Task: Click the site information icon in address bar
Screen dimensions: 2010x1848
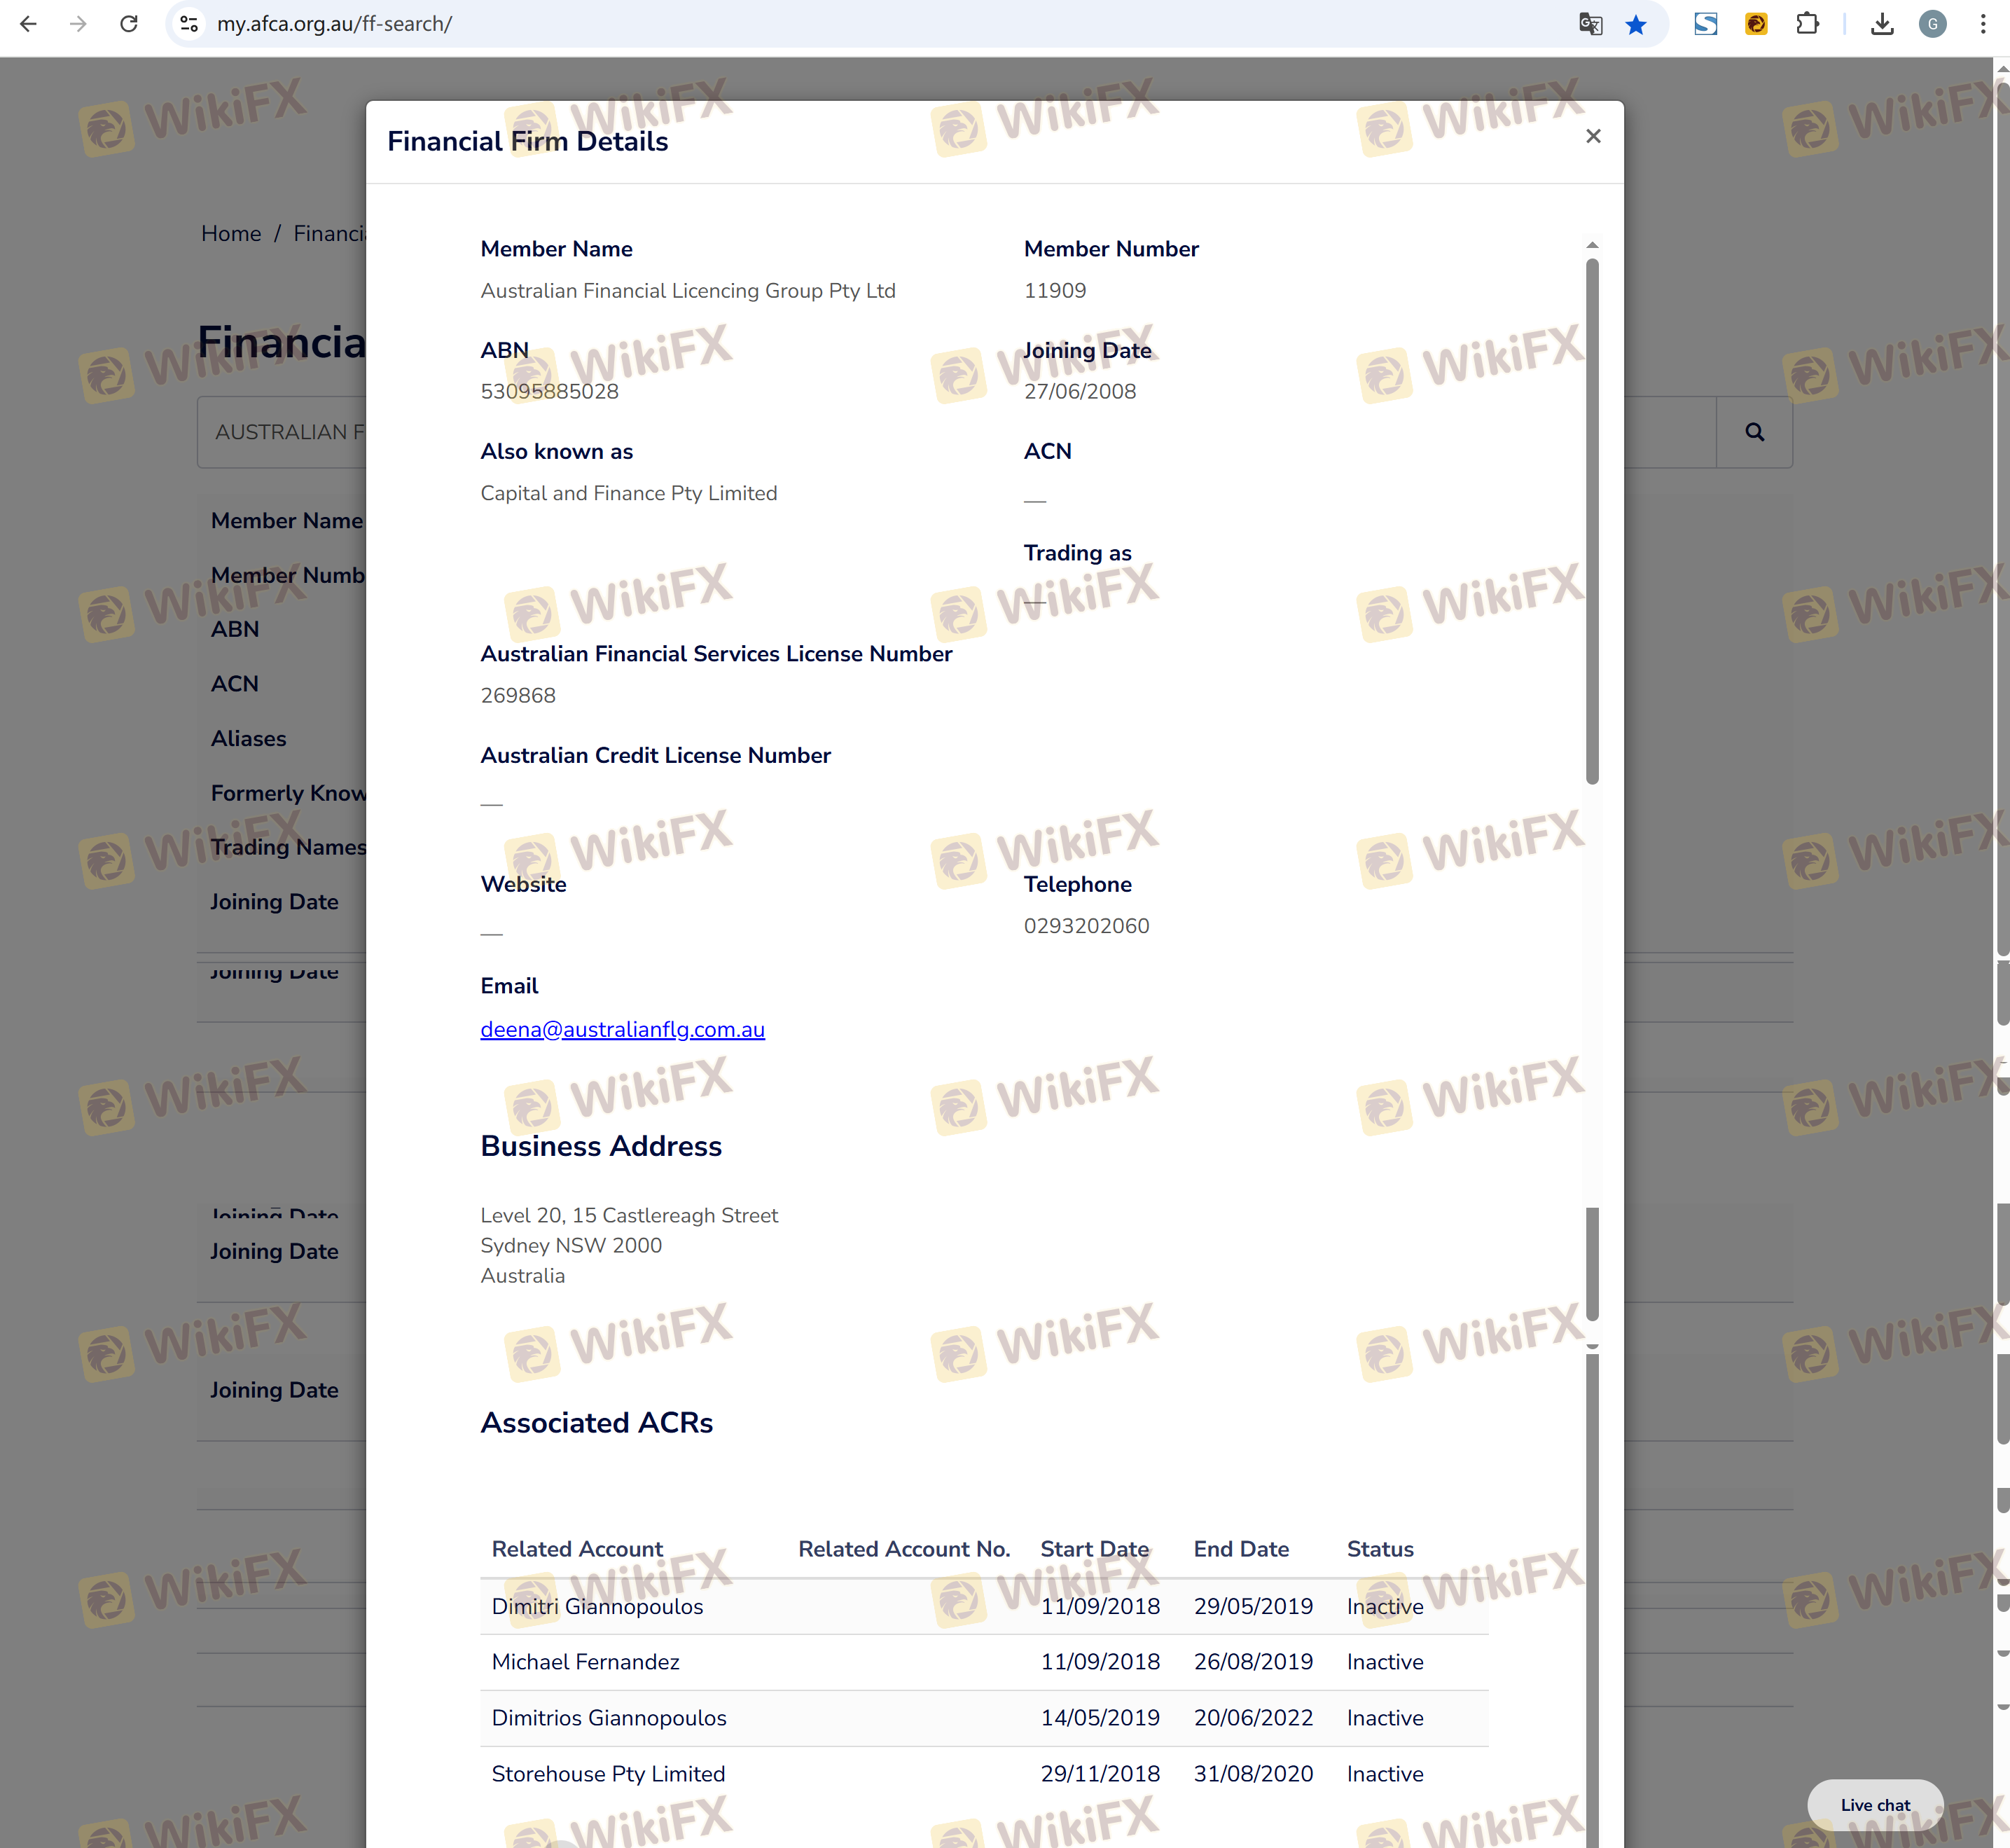Action: pos(189,24)
